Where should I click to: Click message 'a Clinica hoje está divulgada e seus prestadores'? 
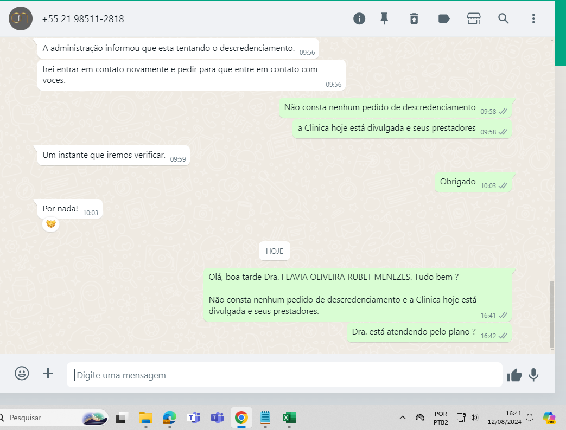[x=402, y=129]
